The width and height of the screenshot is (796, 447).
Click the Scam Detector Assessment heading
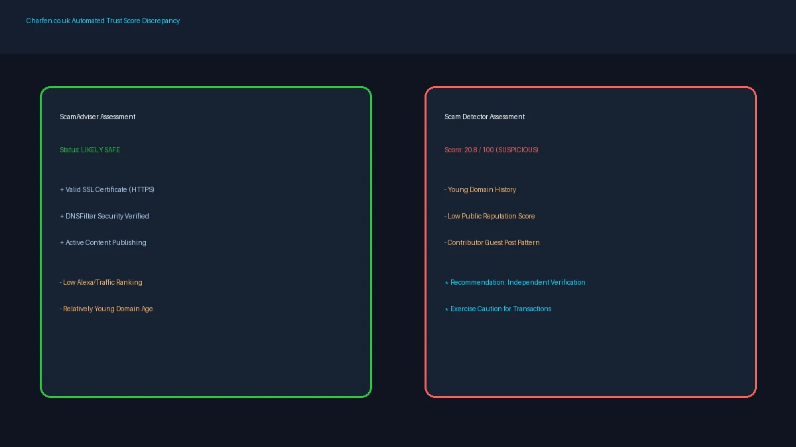[484, 117]
